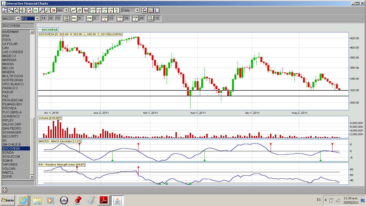Click the zoom out magnifier icon
Image resolution: width=366 pixels, height=206 pixels.
coord(48,10)
